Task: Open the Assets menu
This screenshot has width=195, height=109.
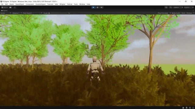Action: pyautogui.click(x=12, y=4)
